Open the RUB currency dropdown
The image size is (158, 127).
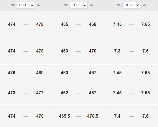coord(131,5)
